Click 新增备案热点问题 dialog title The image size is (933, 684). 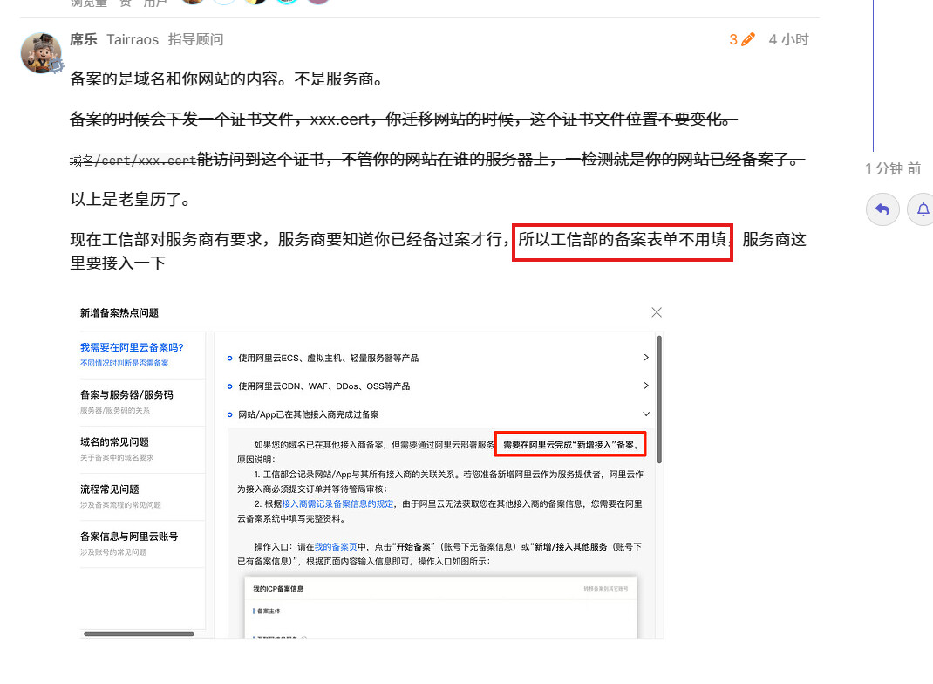pyautogui.click(x=119, y=313)
